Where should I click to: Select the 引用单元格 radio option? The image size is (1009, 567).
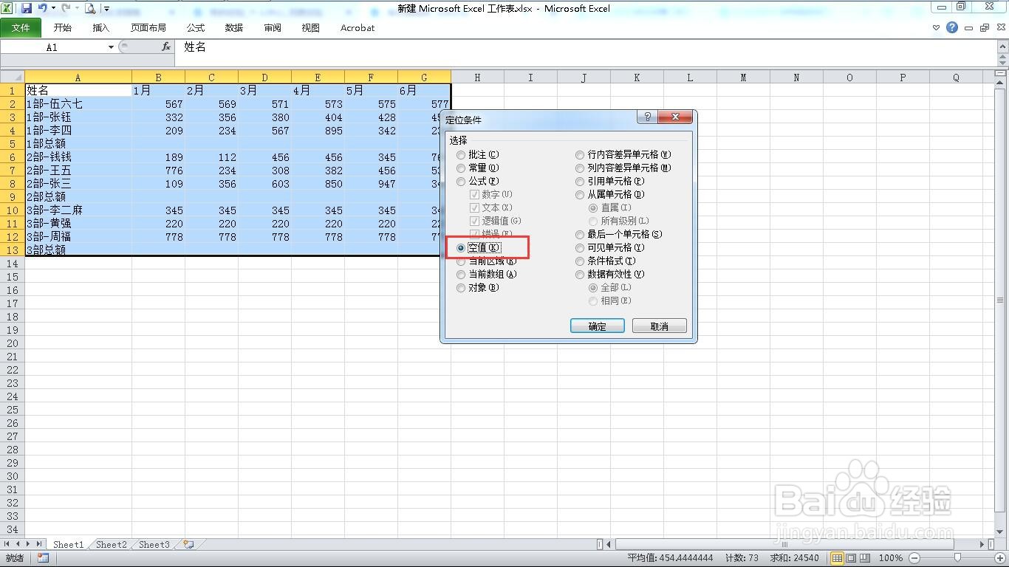click(610, 182)
